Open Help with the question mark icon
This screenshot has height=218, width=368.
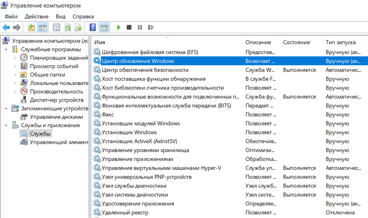93,27
